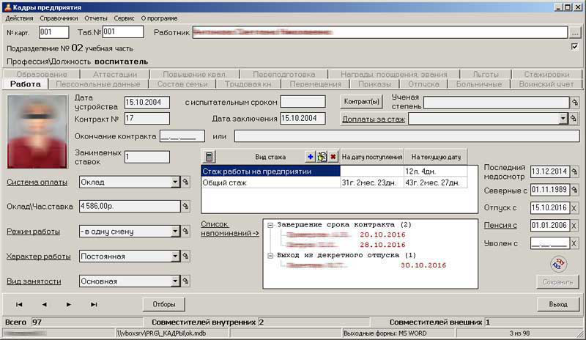Click the с испытательным сроком field
This screenshot has height=340, width=586.
(x=303, y=102)
